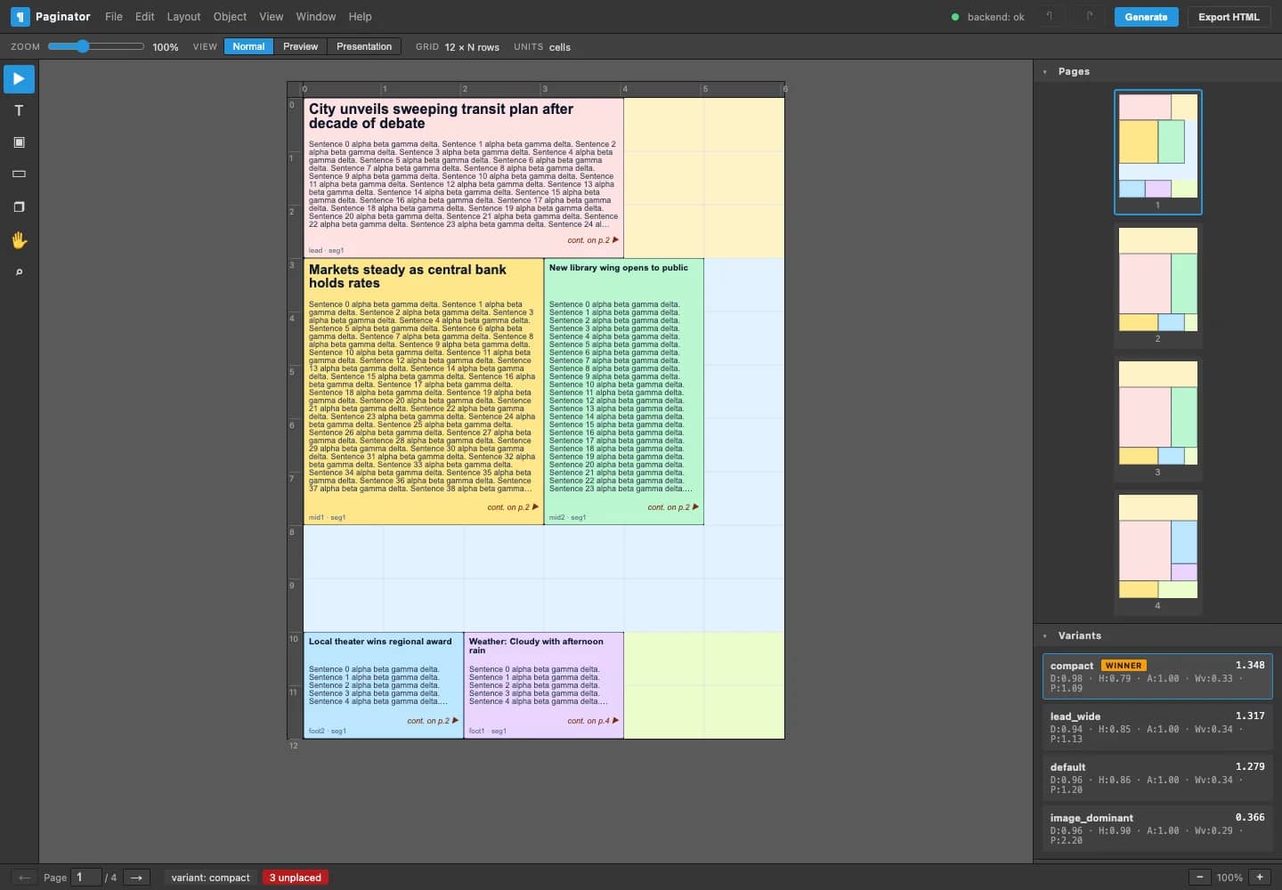Click the red 3 unplaced badge

click(x=296, y=878)
